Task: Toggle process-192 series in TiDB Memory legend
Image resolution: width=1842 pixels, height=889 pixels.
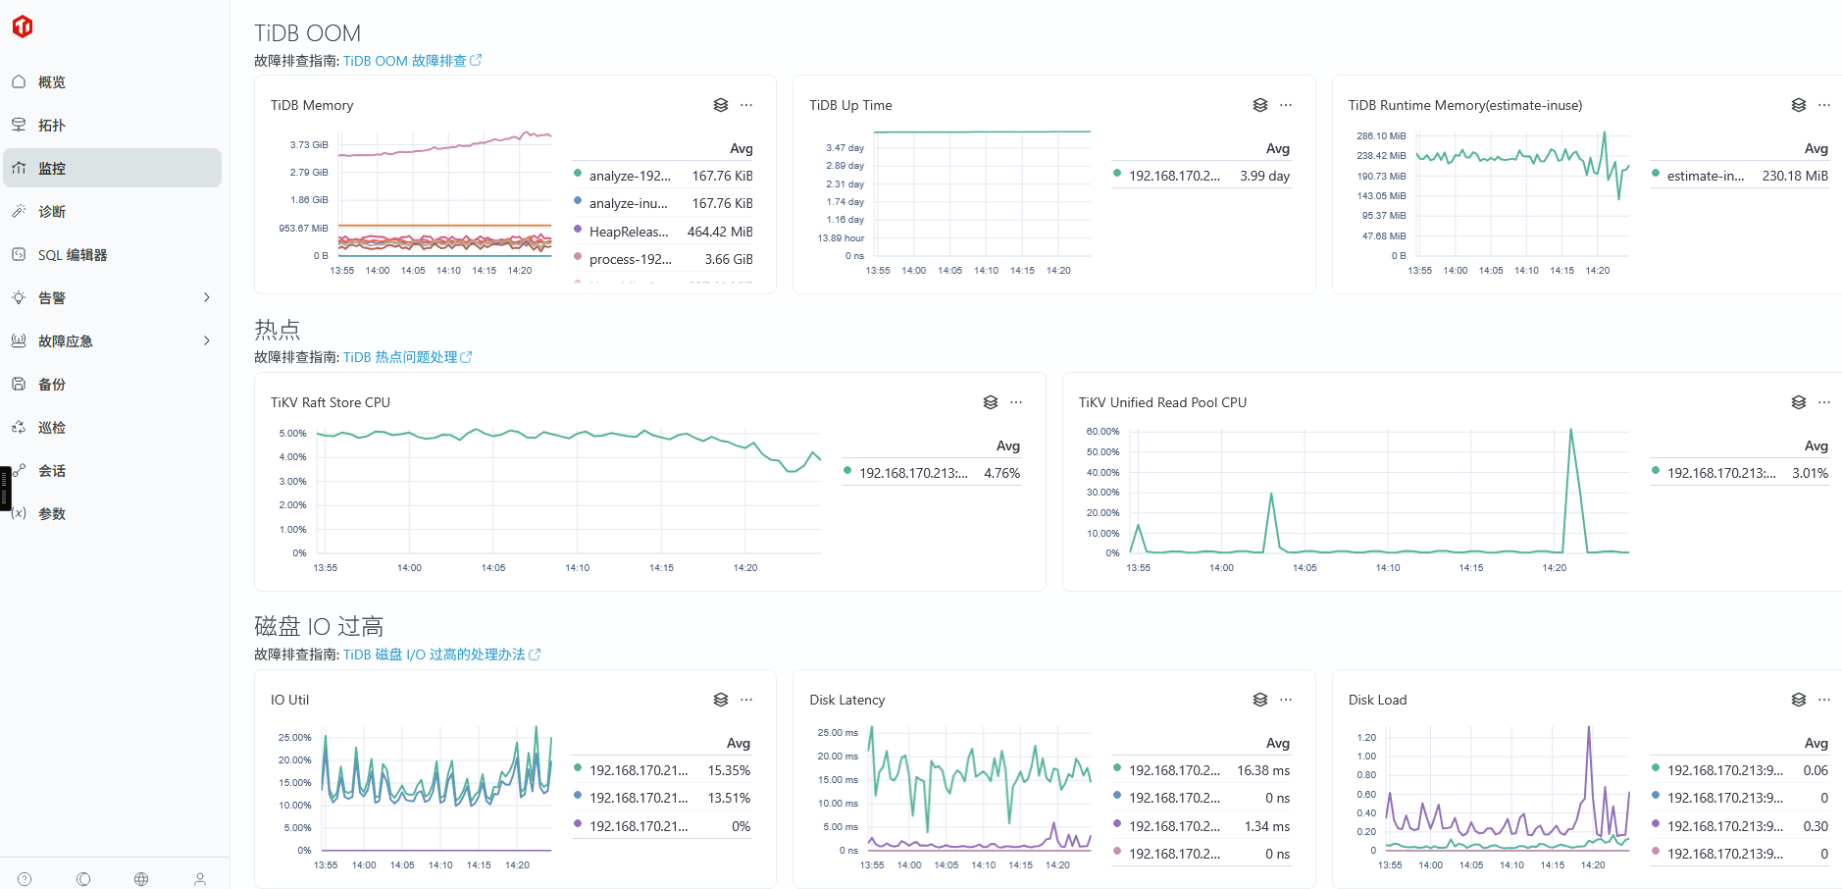Action: pos(630,259)
